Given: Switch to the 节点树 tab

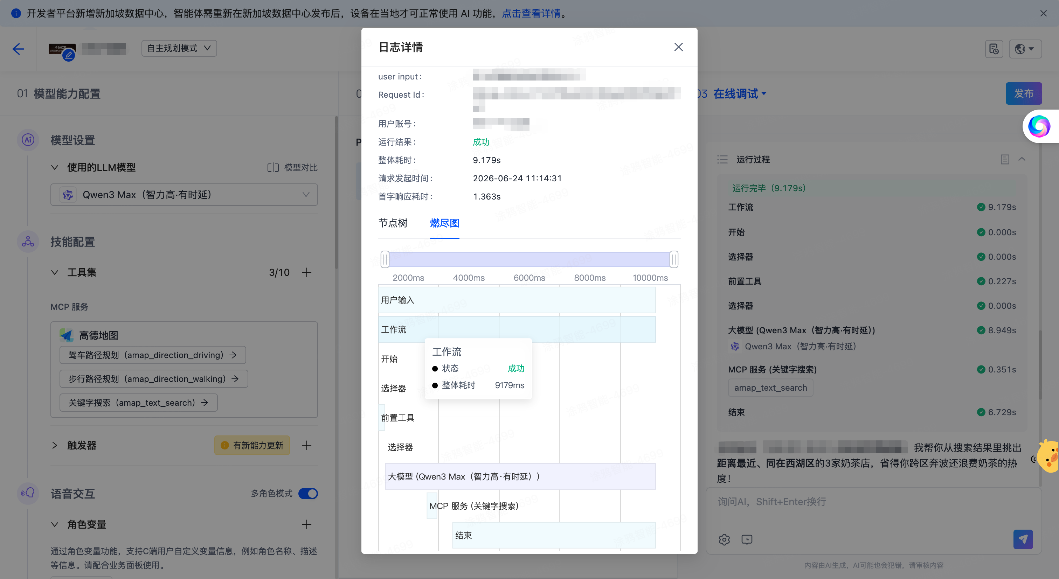Looking at the screenshot, I should tap(393, 223).
